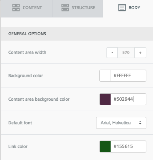Open the green Link color swatch
The height and width of the screenshot is (160, 153).
click(105, 146)
